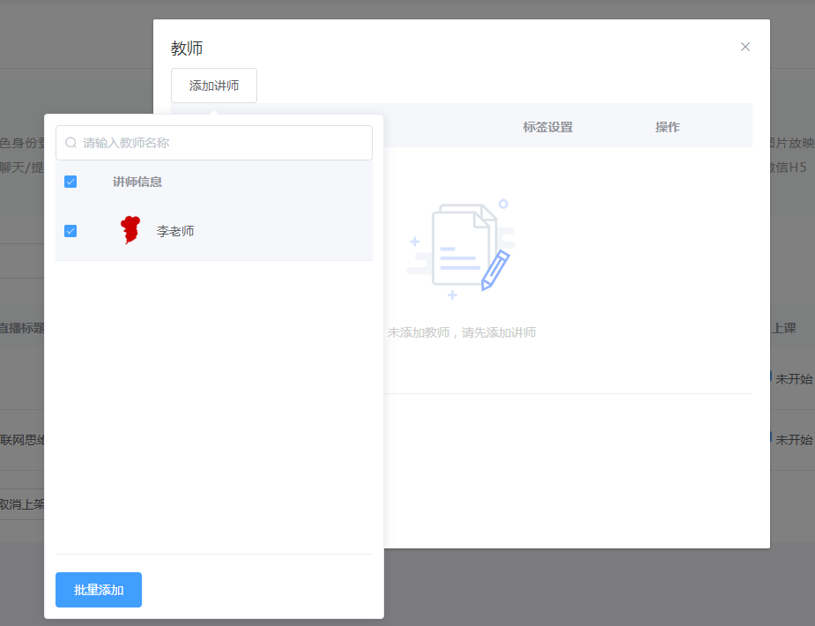Click 李老师's red avatar icon

pyautogui.click(x=130, y=230)
